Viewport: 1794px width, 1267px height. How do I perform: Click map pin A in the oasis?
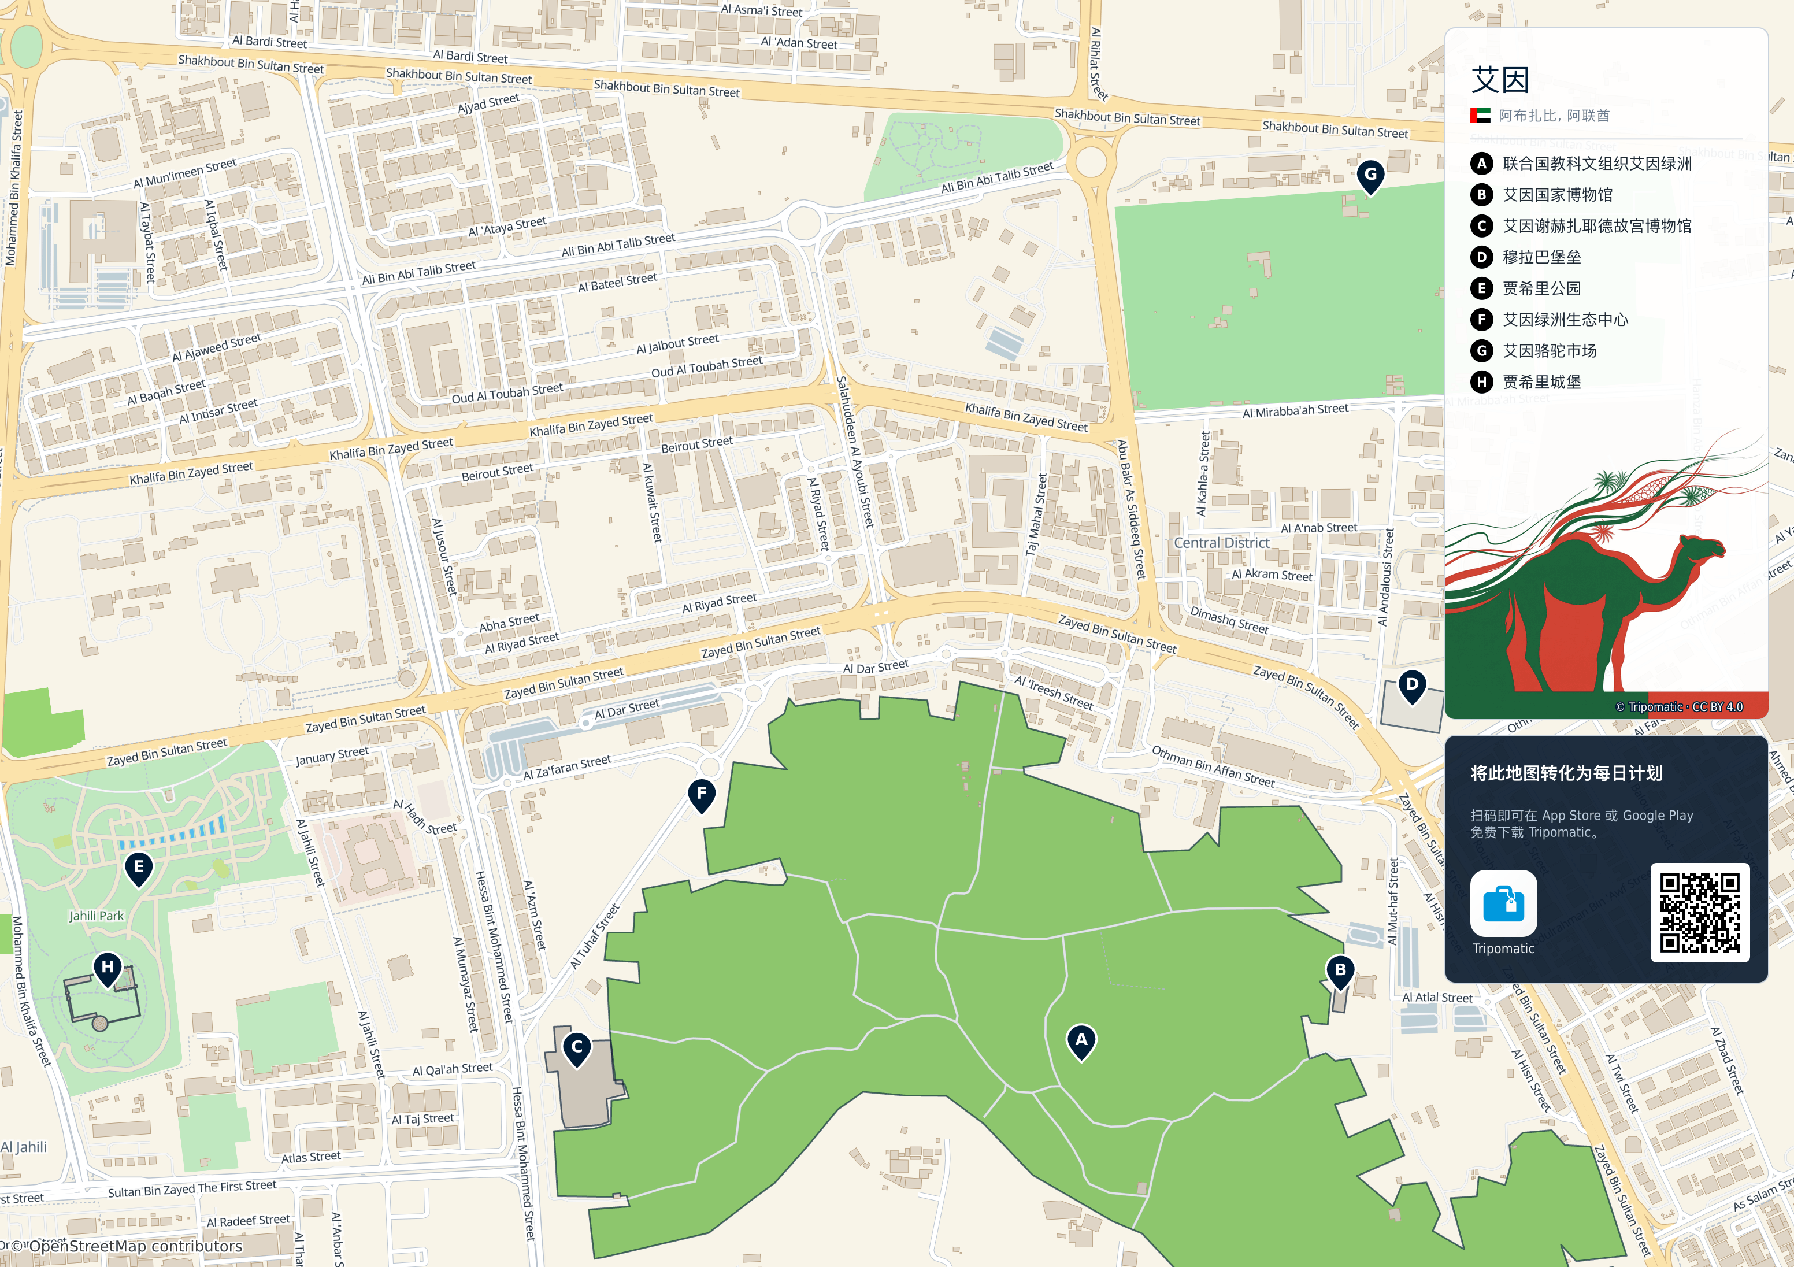click(x=1081, y=1042)
